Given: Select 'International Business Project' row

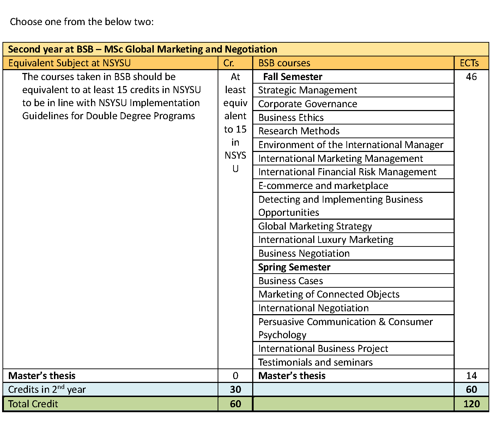Looking at the screenshot, I should pos(353,349).
